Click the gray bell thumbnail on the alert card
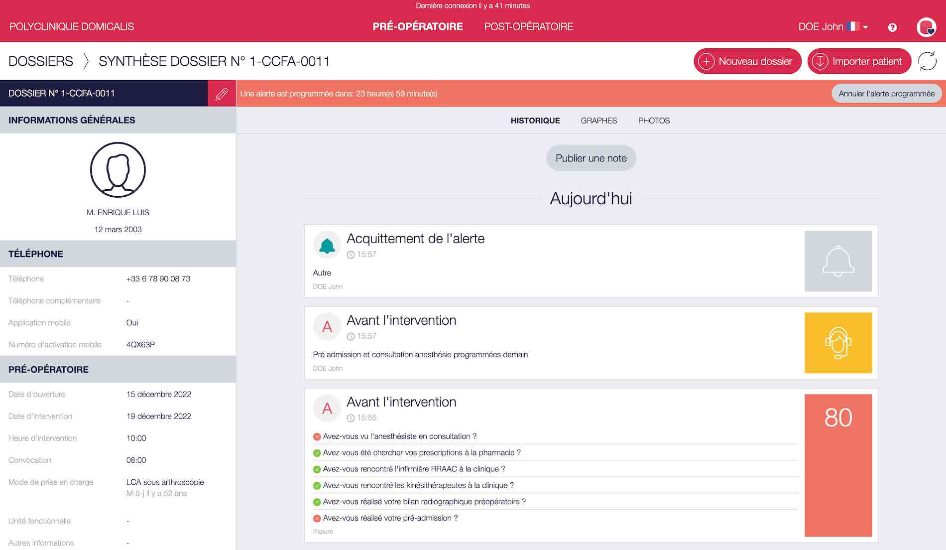The image size is (946, 550). pyautogui.click(x=838, y=261)
